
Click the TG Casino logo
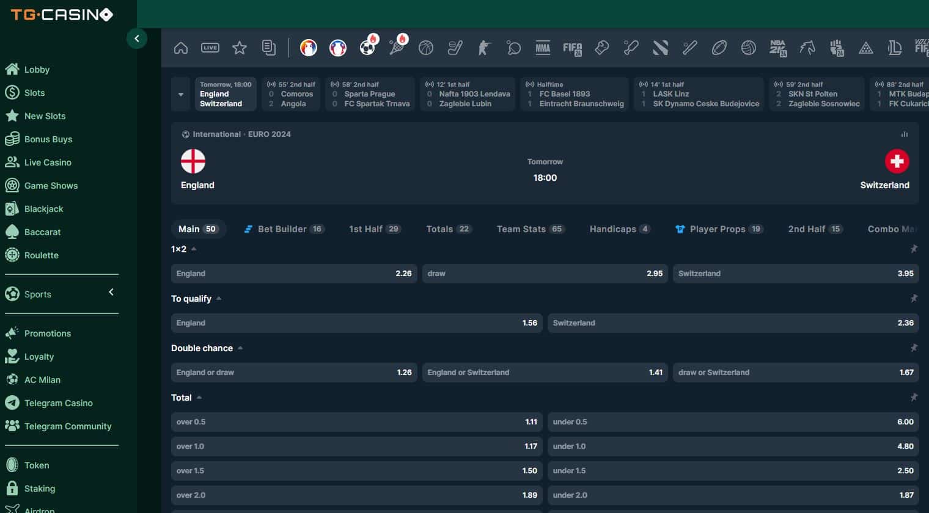62,14
